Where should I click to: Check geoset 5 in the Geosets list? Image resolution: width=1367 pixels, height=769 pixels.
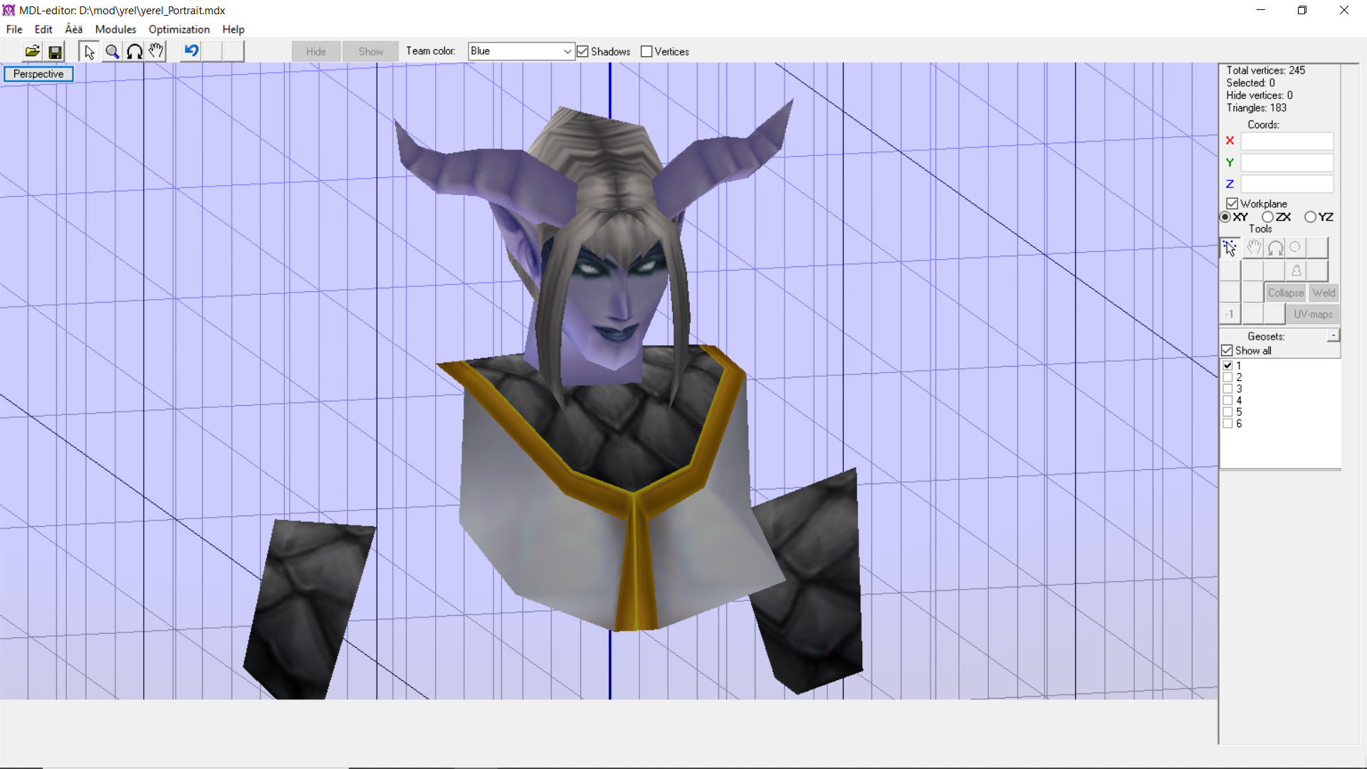pyautogui.click(x=1227, y=412)
